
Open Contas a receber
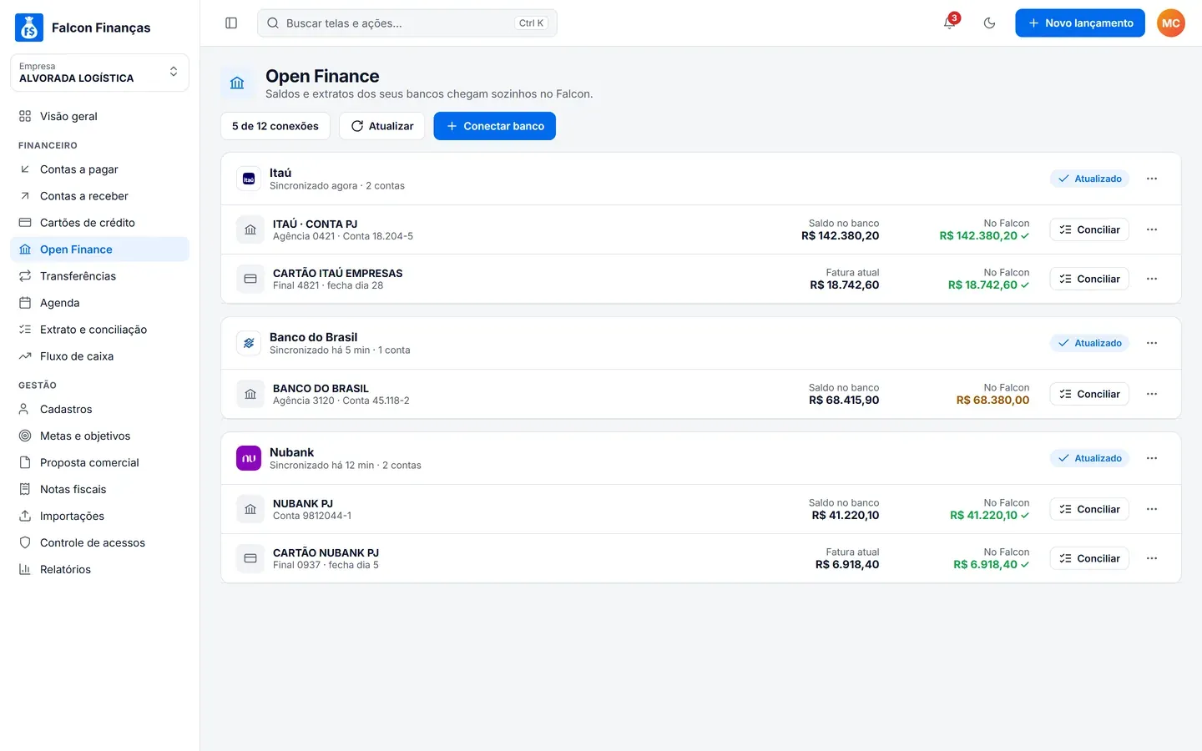99,196
